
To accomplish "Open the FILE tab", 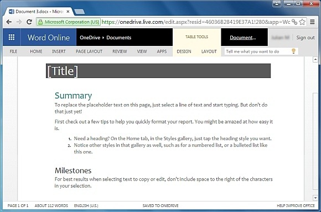I will (x=13, y=51).
